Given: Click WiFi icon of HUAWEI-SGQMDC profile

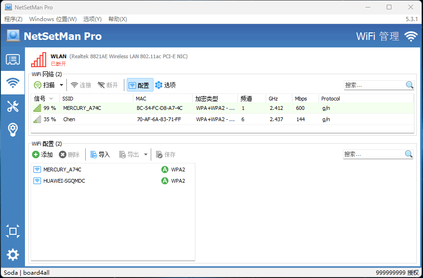Looking at the screenshot, I should pos(37,181).
